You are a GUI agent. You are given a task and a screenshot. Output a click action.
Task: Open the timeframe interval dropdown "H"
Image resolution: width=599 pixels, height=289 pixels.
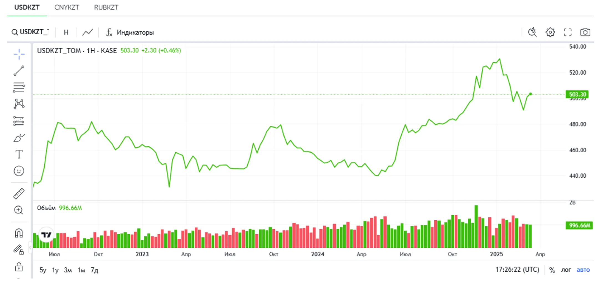pos(66,32)
